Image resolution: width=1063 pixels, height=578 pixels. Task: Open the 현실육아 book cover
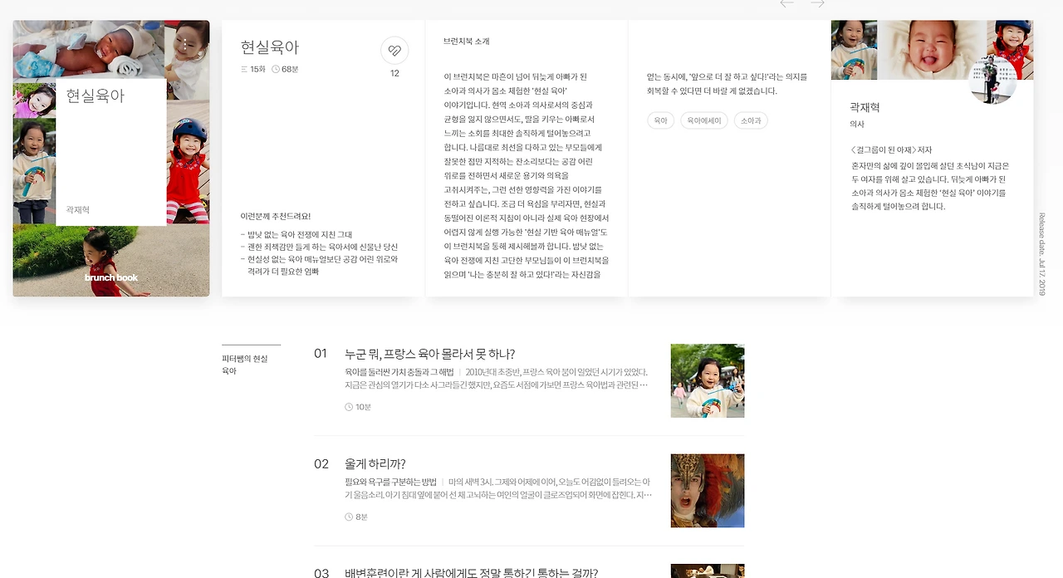pyautogui.click(x=111, y=158)
